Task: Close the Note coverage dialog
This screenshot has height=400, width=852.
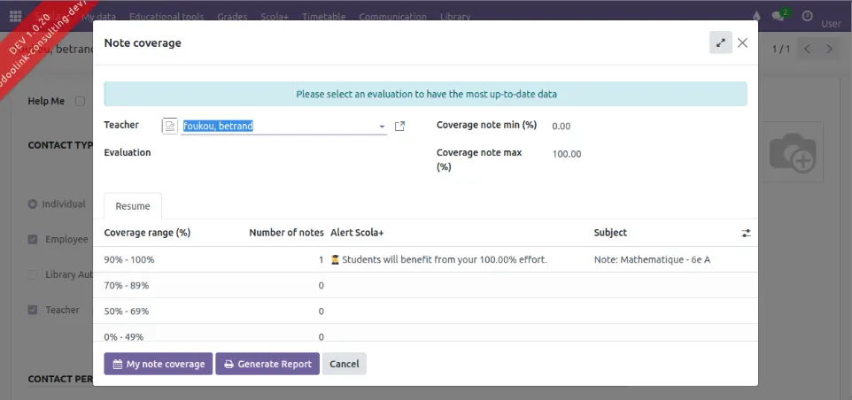Action: pyautogui.click(x=743, y=42)
